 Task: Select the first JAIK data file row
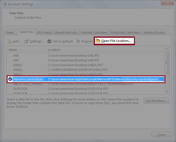click(86, 56)
